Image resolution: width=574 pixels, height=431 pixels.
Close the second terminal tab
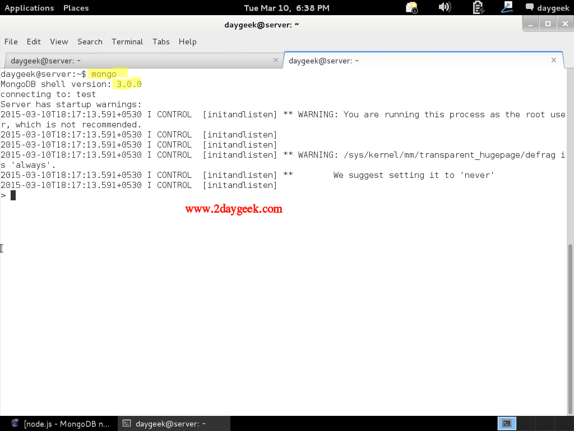tap(553, 60)
